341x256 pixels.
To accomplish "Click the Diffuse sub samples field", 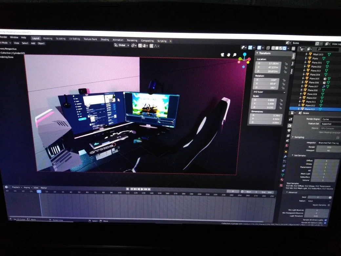I will tap(326, 160).
